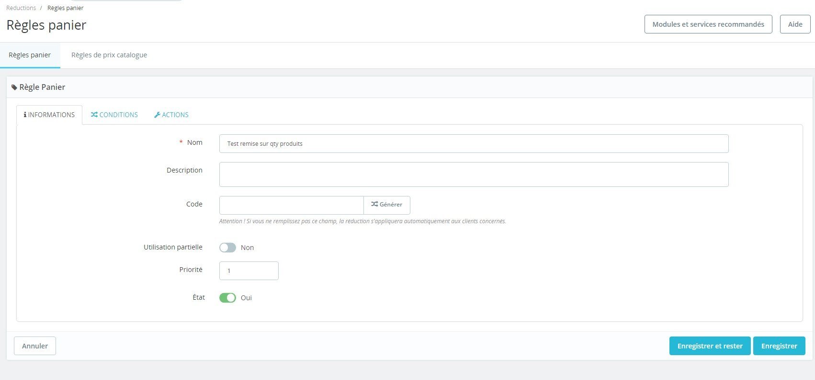815x380 pixels.
Task: Click the shuffle icon in Générer button
Action: point(374,204)
